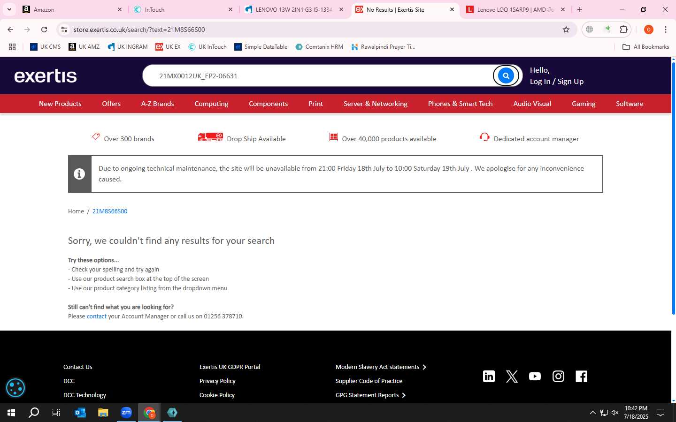The height and width of the screenshot is (422, 676).
Task: Open the Chrome extensions puzzle icon
Action: coord(623,30)
